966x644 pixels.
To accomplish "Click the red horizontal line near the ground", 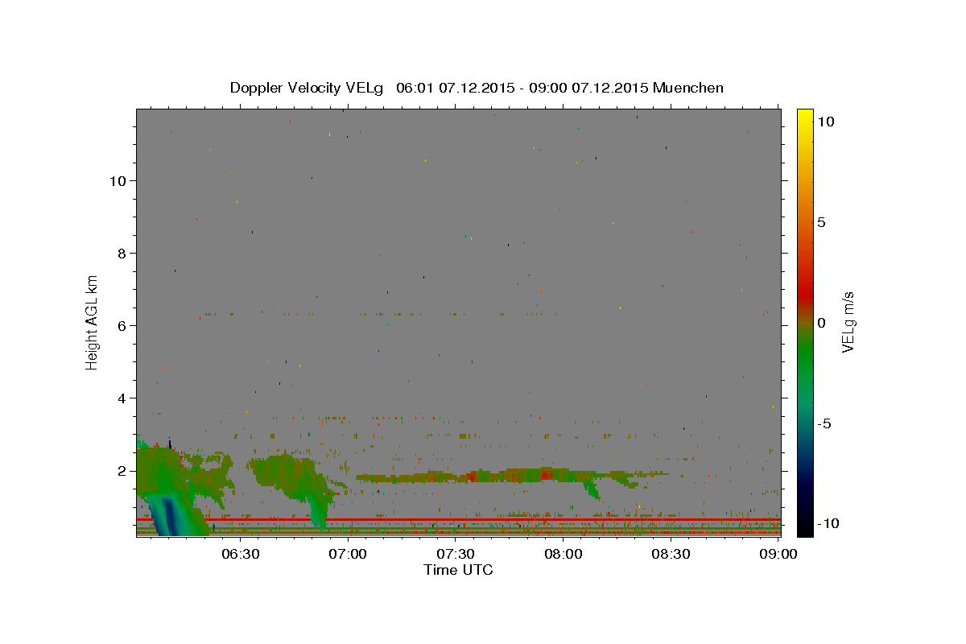I will coord(459,520).
